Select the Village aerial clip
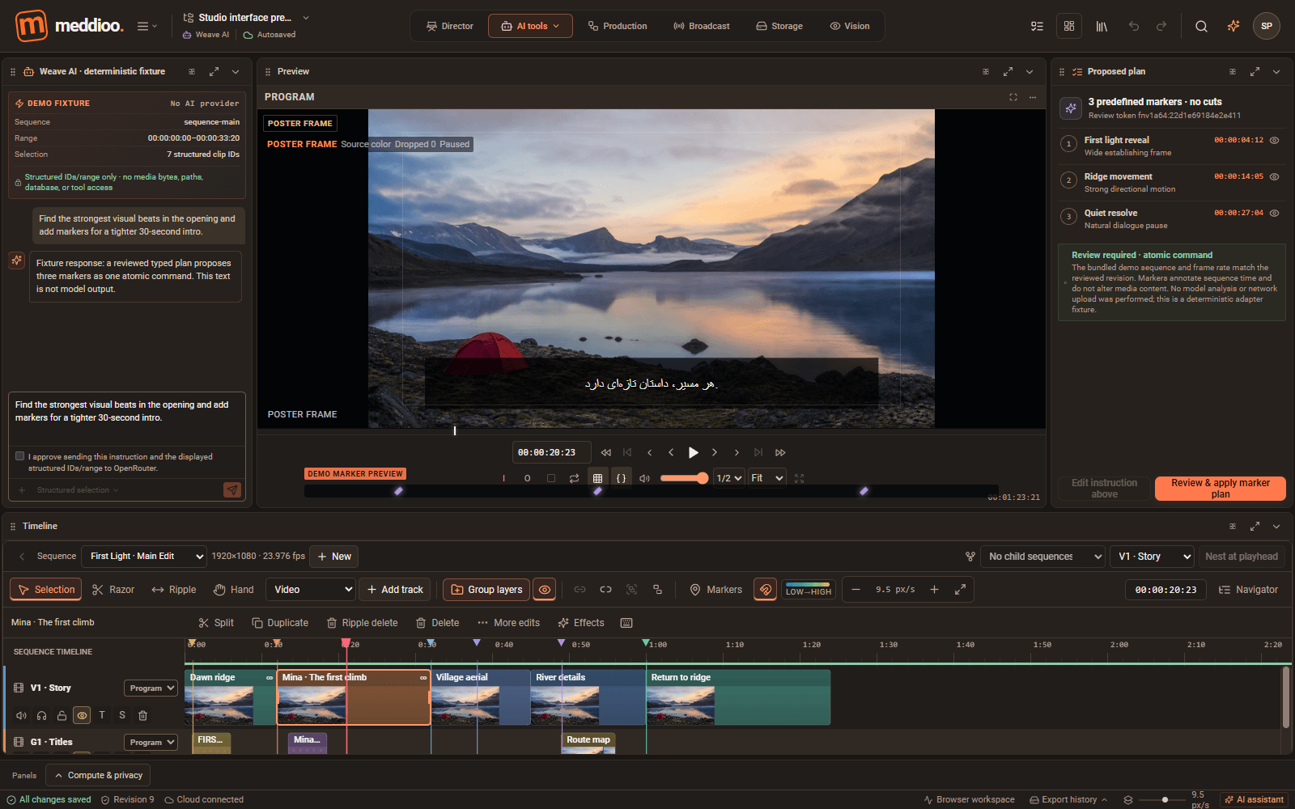Screen dimensions: 1295x809 481,697
